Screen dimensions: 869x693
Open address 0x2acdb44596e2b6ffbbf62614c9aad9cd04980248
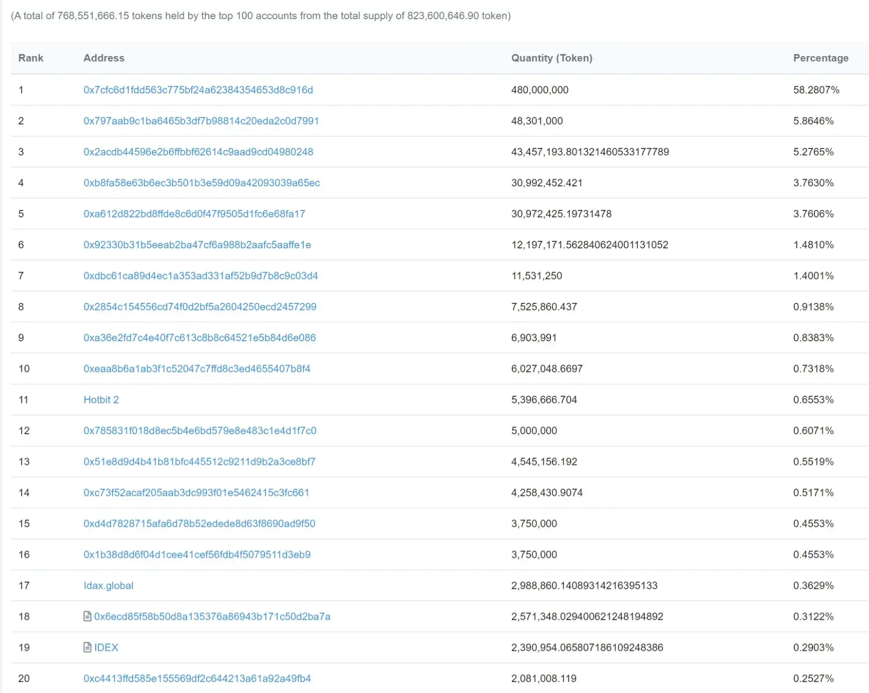(198, 152)
